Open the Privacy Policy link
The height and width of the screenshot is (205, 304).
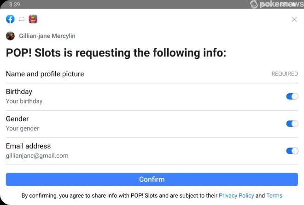pyautogui.click(x=236, y=195)
